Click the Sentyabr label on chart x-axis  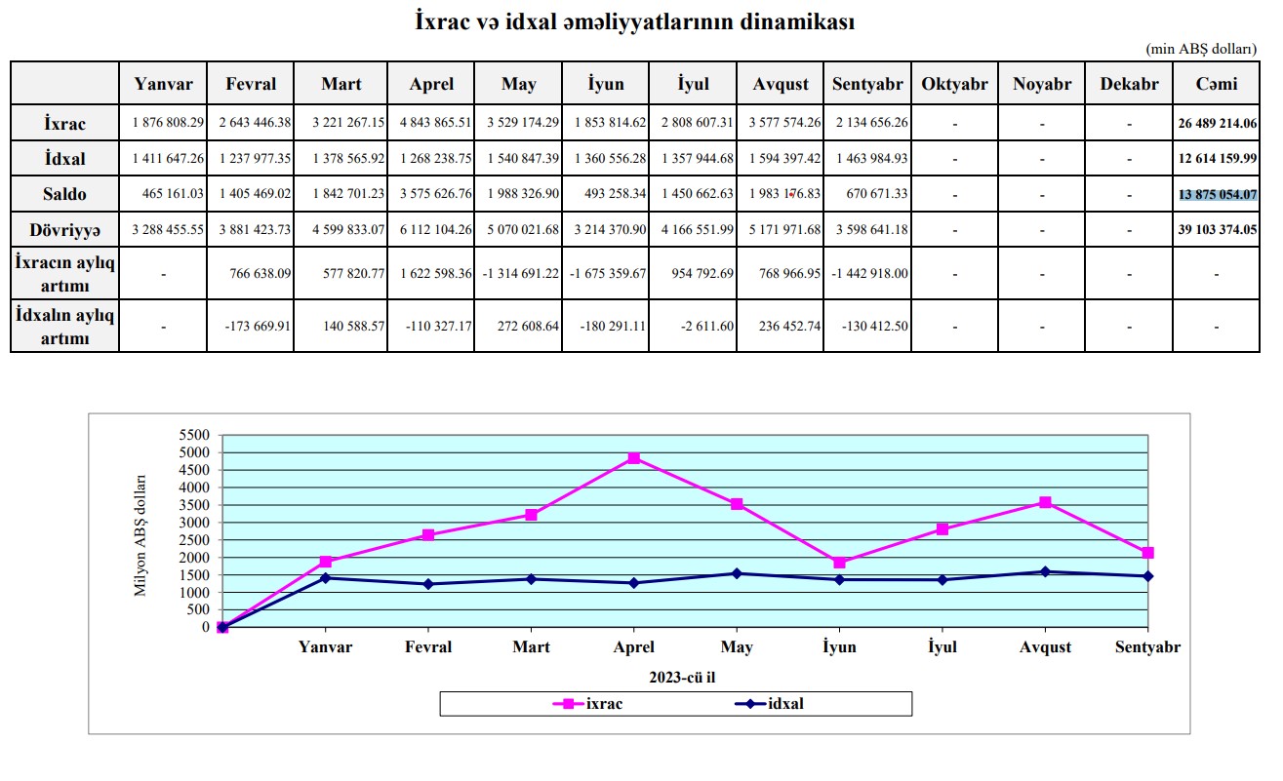pos(1147,647)
